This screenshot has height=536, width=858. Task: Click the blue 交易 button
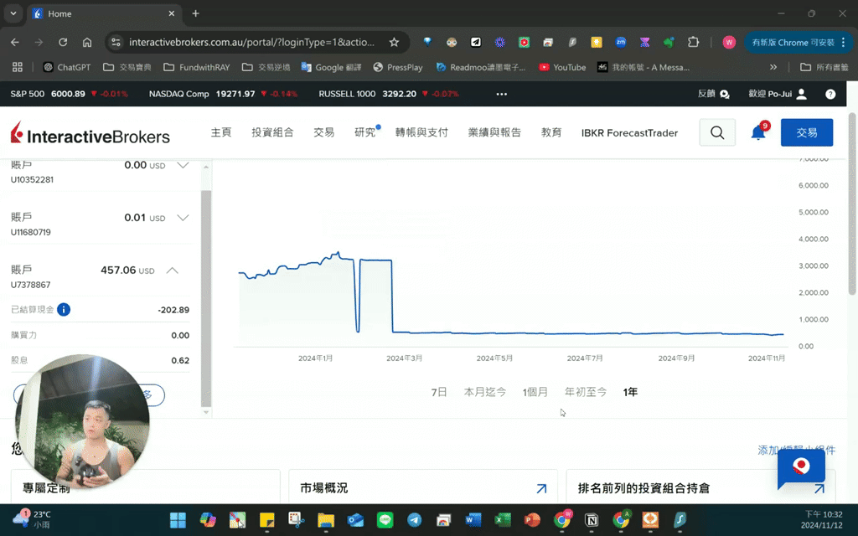pos(807,132)
